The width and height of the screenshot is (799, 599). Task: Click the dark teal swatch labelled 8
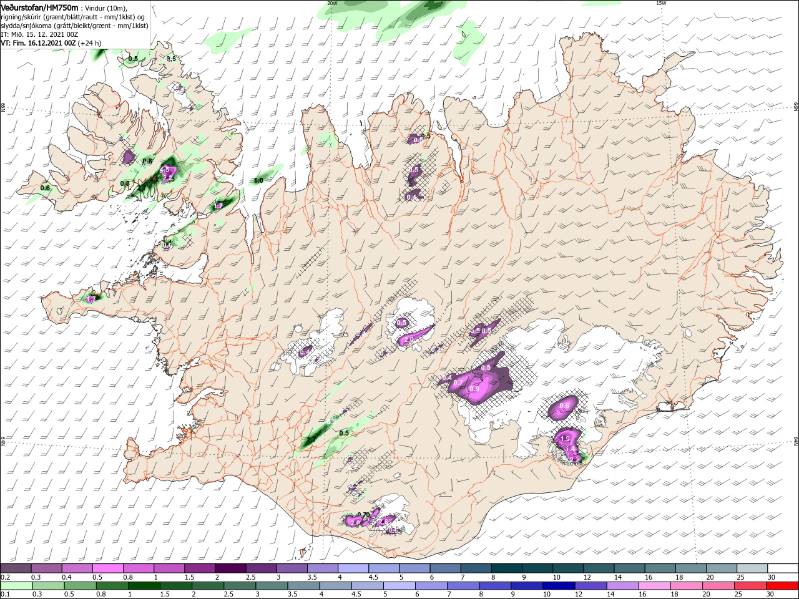coord(506,568)
